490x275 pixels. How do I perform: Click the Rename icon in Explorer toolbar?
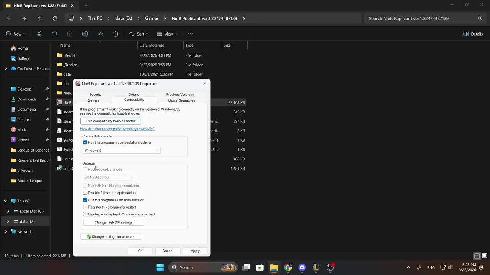click(x=85, y=34)
